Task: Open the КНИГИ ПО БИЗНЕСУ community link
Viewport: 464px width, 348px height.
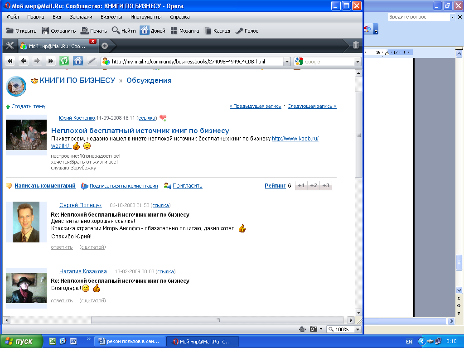Action: point(77,81)
